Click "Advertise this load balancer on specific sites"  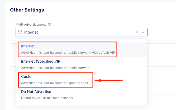click(54, 83)
